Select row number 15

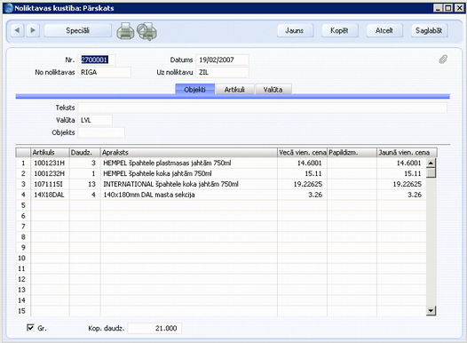click(x=23, y=311)
